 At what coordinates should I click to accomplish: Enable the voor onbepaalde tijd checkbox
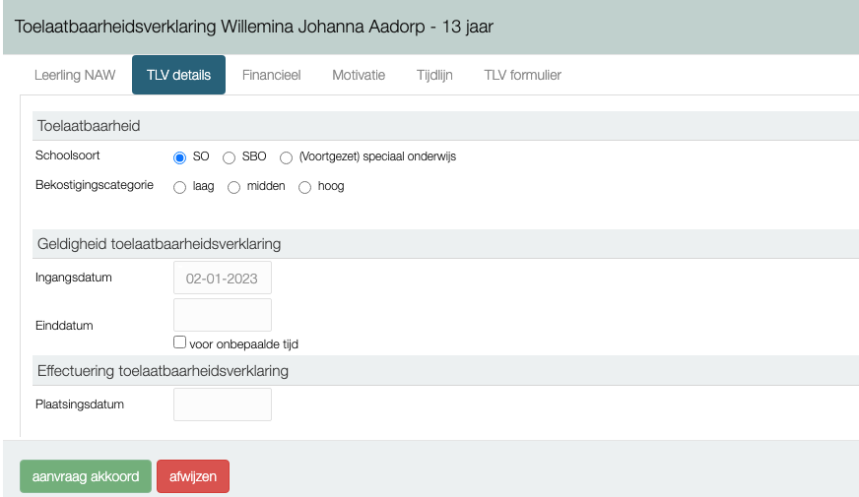pyautogui.click(x=179, y=342)
